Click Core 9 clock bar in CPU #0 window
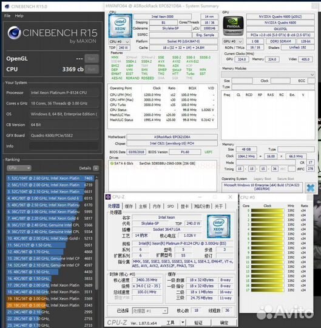The width and height of the screenshot is (321, 328). 268,253
